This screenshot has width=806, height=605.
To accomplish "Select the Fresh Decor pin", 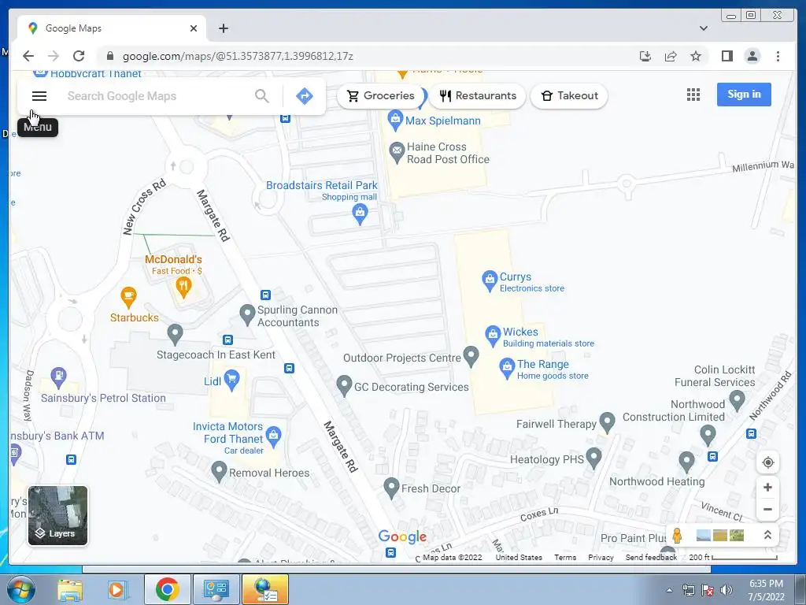I will [391, 488].
